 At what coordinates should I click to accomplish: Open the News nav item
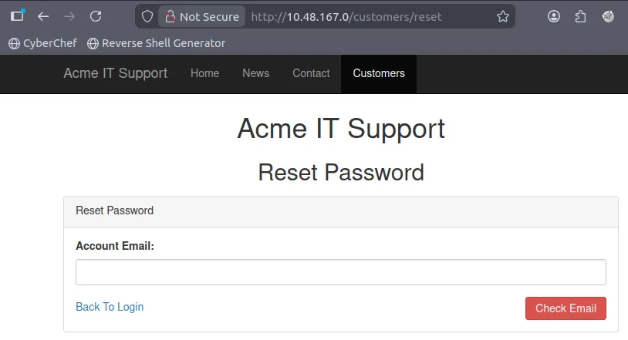coord(255,73)
